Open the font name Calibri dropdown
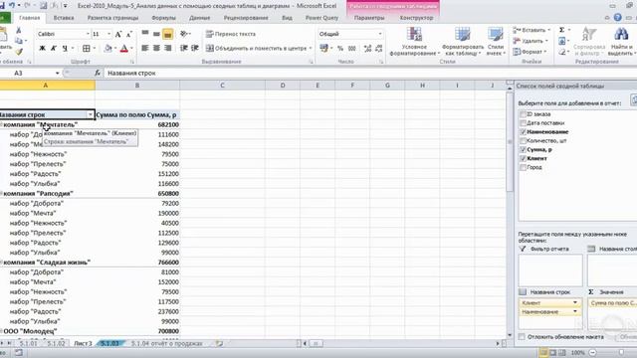The image size is (637, 358). pos(88,34)
